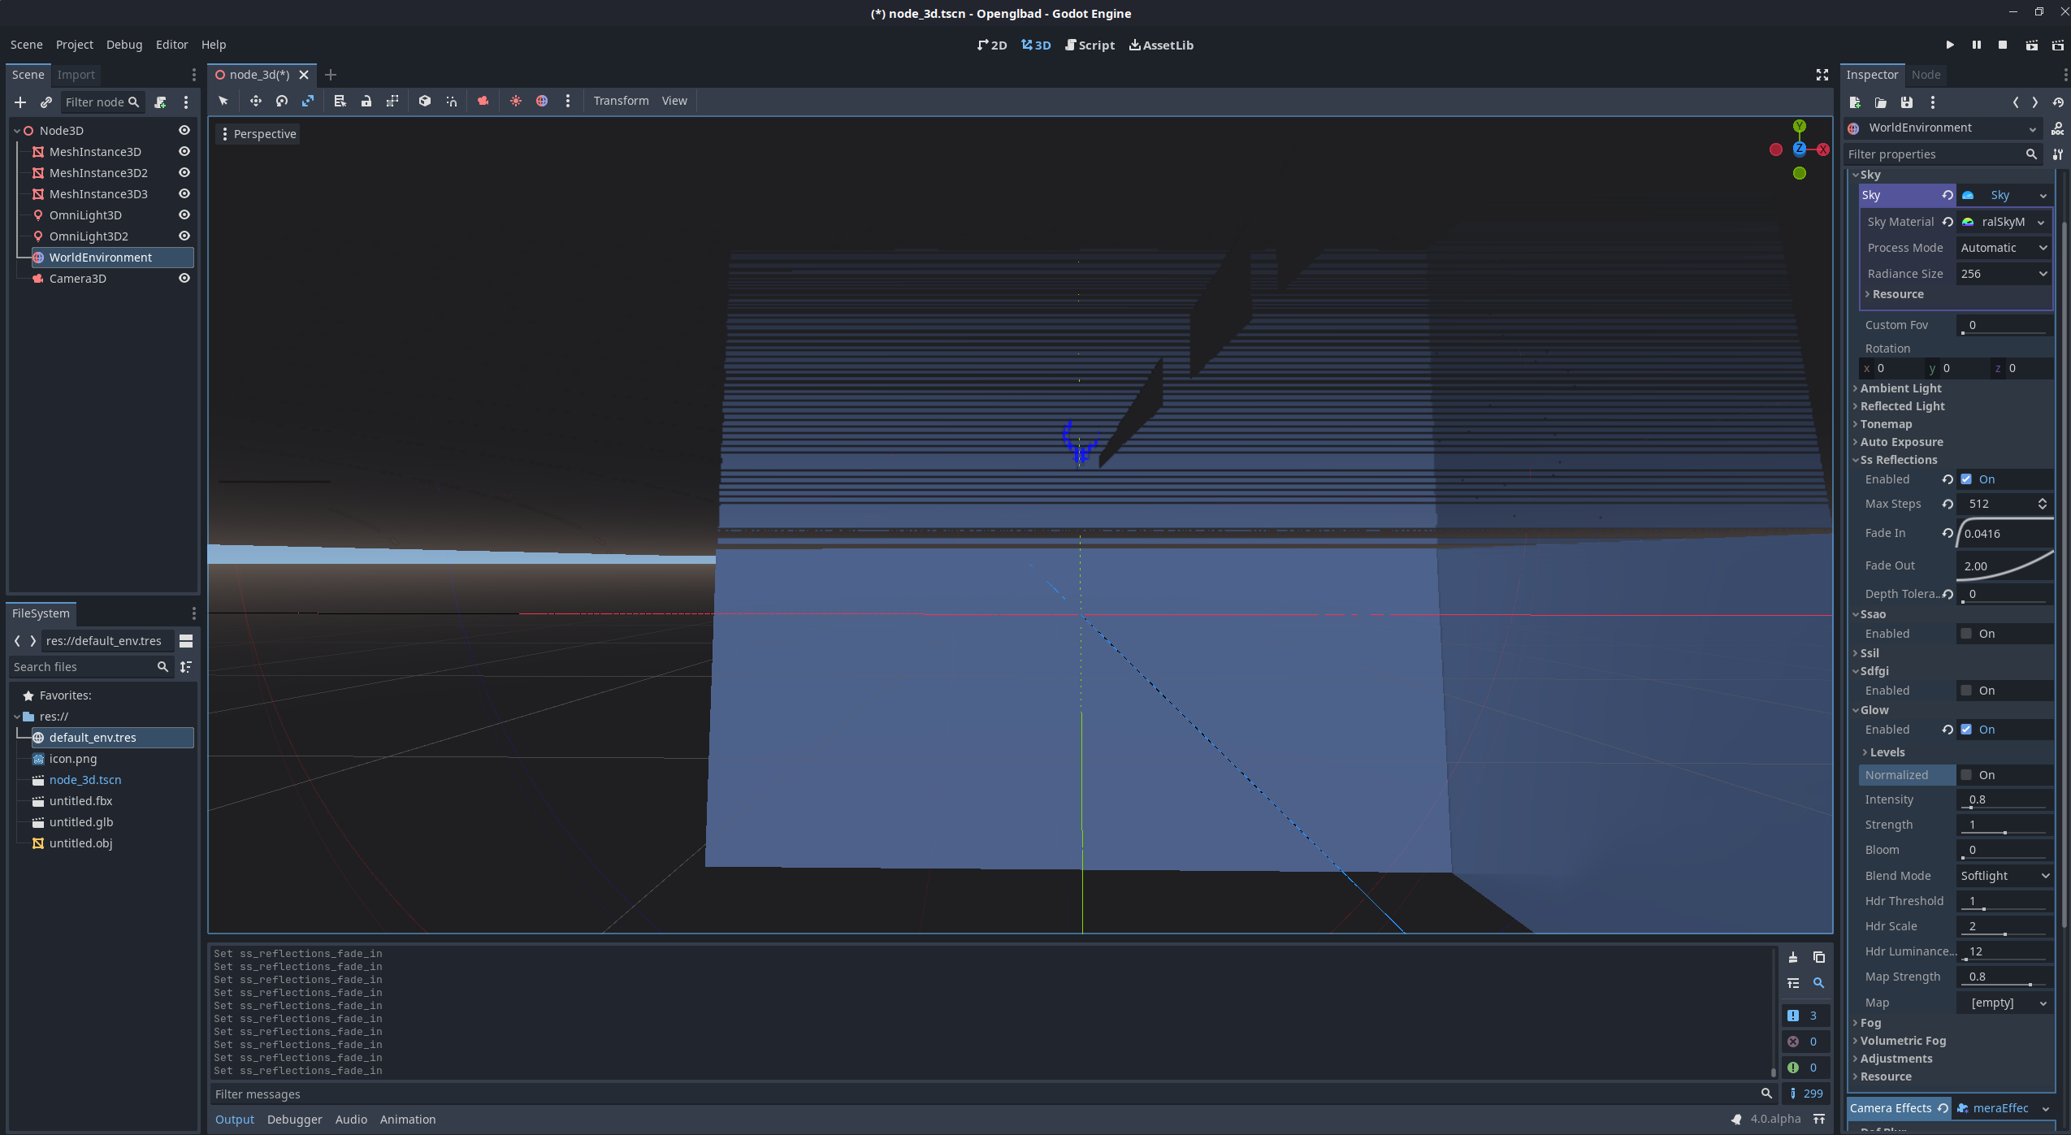Viewport: 2071px width, 1135px height.
Task: Toggle visibility of MeshInstance3D2
Action: click(184, 172)
